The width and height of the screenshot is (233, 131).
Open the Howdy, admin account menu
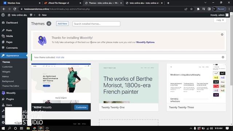click(x=219, y=15)
